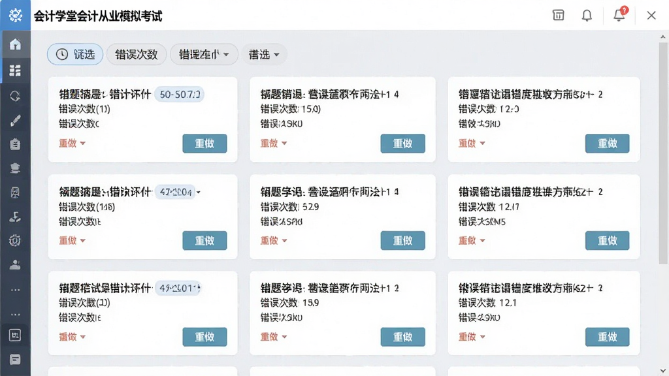The height and width of the screenshot is (376, 669).
Task: Click the title 会计学堂会计从业模拟考试
Action: 98,16
